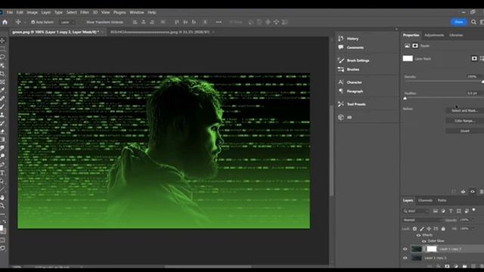Open the Kind filter dropdown in Layers
This screenshot has height=272, width=484.
pos(415,211)
